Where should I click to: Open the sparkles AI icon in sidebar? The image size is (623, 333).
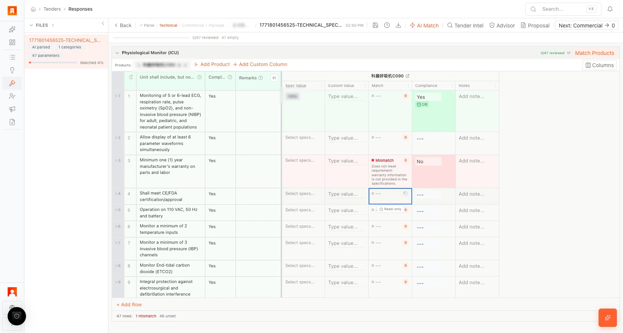point(12,29)
